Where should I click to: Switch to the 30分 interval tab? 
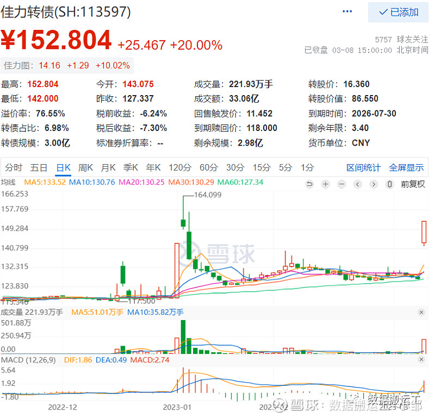[235, 167]
